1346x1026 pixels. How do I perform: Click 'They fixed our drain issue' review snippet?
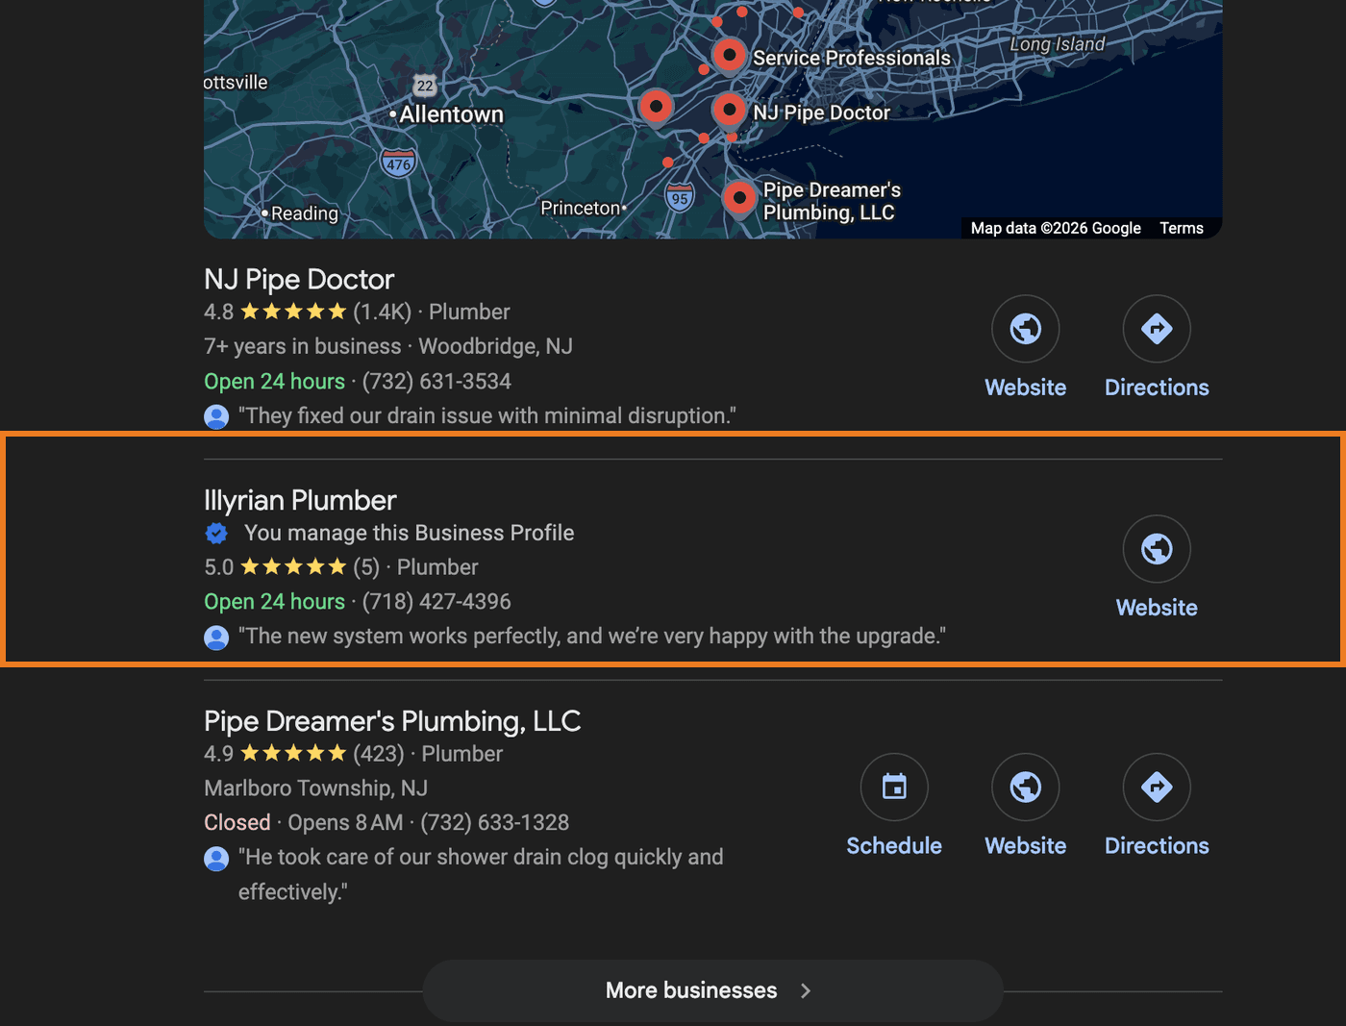pos(487,416)
